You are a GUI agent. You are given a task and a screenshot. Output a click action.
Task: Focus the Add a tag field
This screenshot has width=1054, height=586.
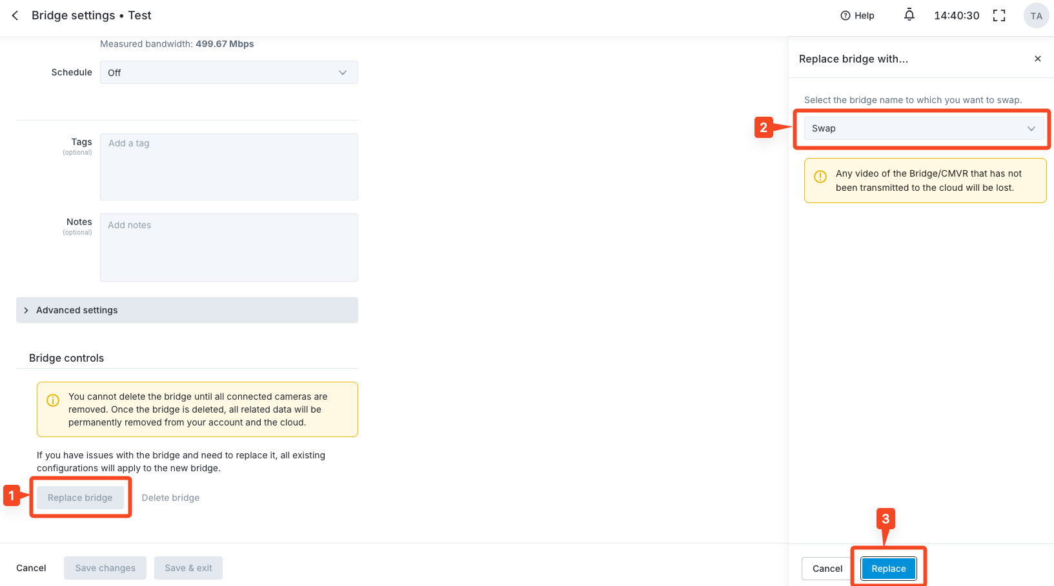click(x=228, y=166)
